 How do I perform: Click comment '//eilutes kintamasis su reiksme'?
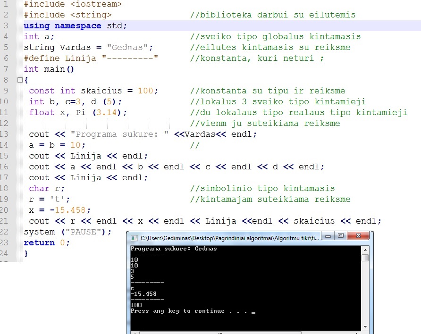[x=270, y=48]
